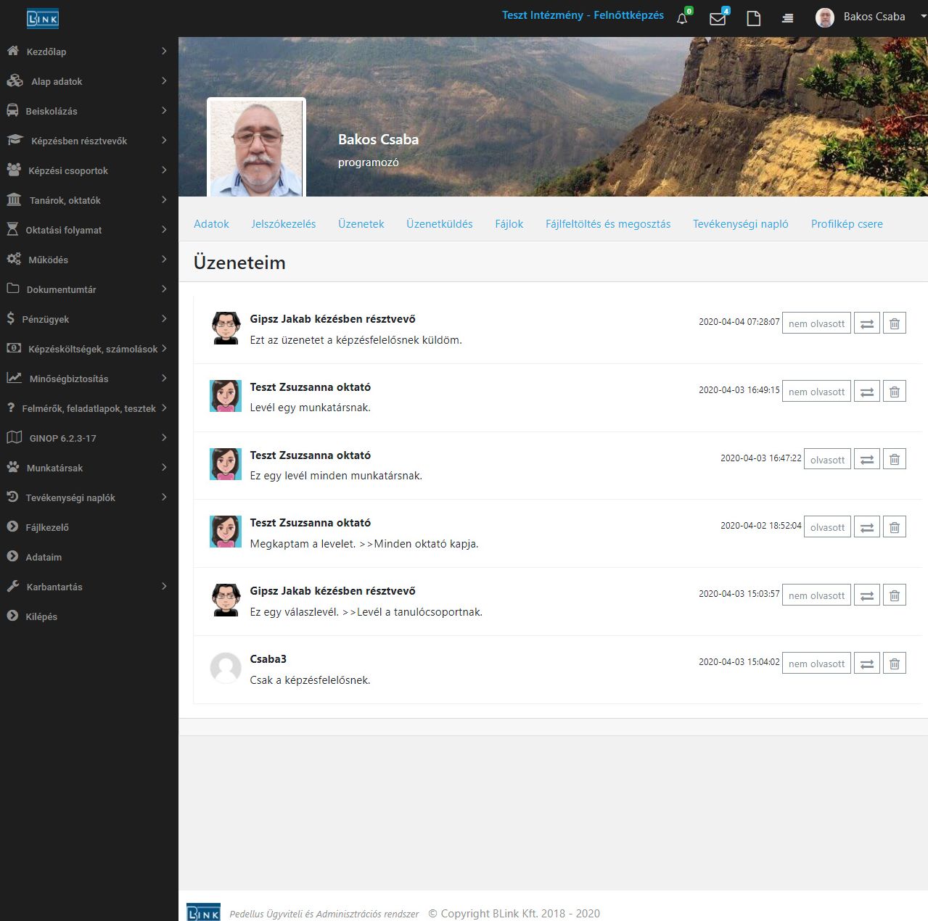Switch to the Adatok tab
The width and height of the screenshot is (928, 921).
tap(211, 224)
